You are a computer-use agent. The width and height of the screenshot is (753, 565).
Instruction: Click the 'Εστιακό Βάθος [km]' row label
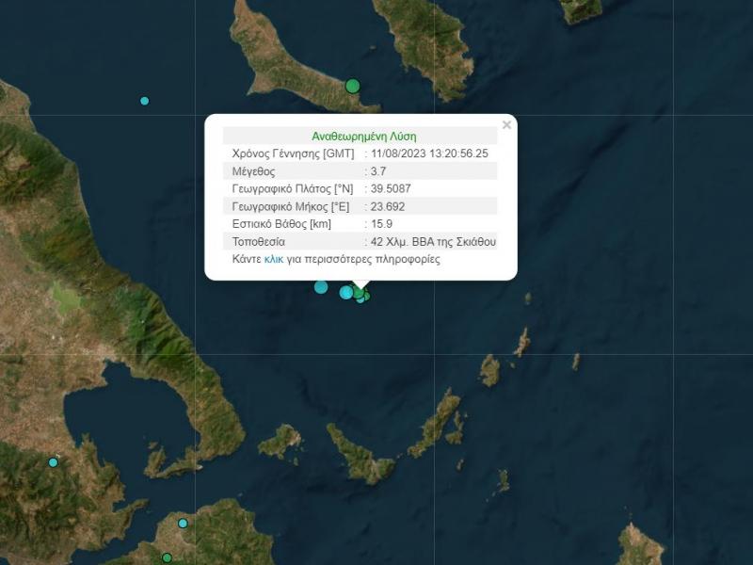click(x=280, y=224)
